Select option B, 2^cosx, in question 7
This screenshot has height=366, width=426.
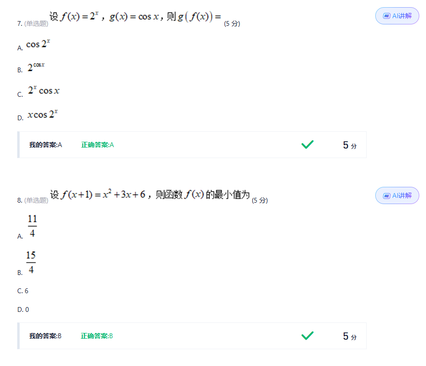pos(36,67)
